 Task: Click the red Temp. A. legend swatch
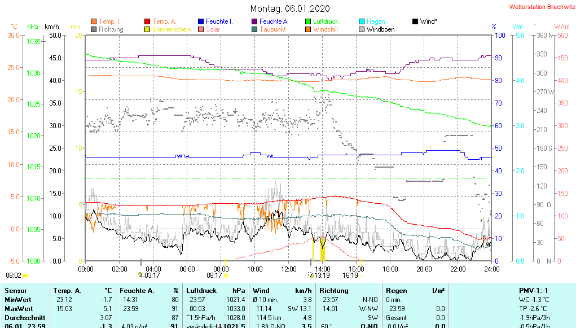pyautogui.click(x=148, y=21)
